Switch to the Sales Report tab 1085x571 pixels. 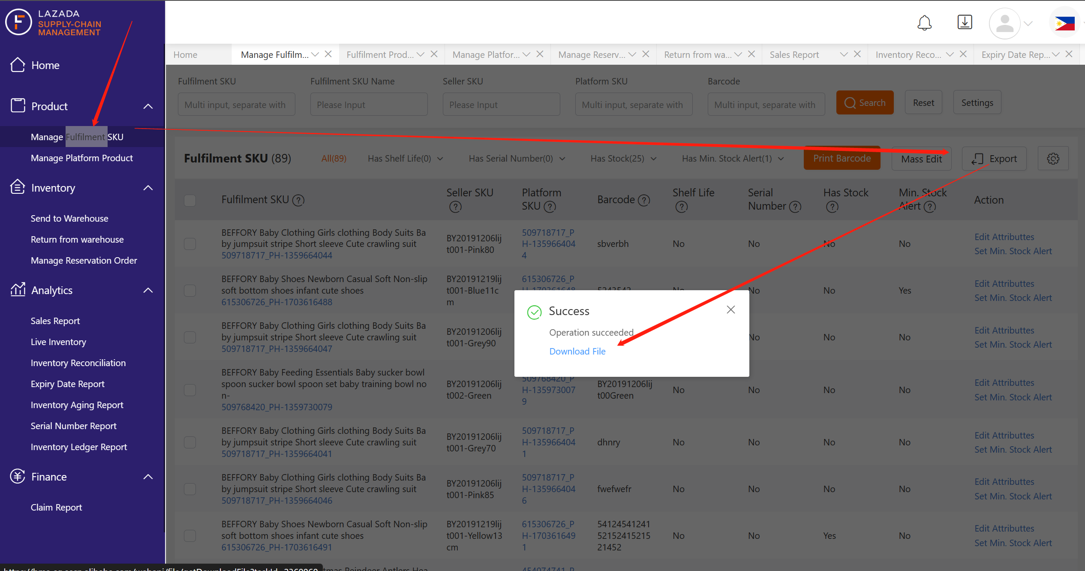click(794, 54)
